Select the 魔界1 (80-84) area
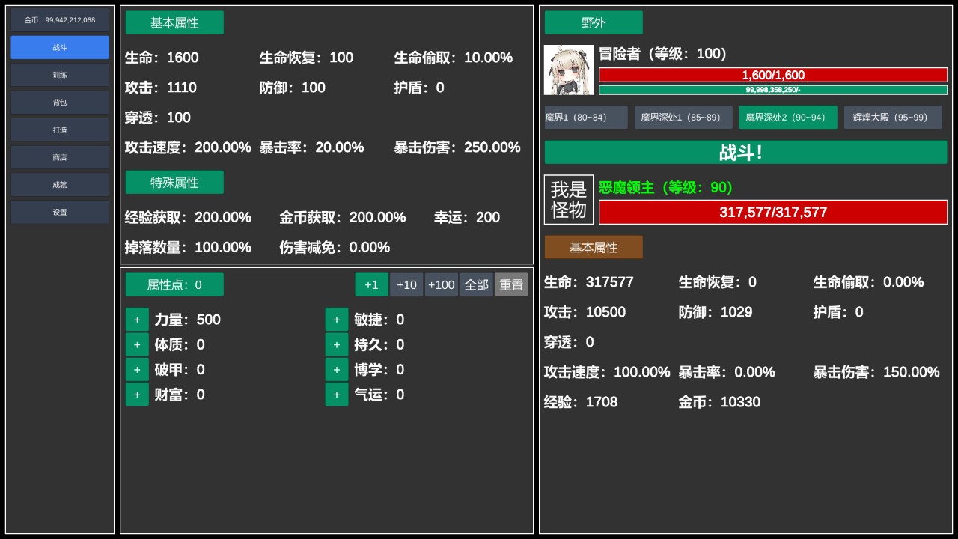958x539 pixels. (x=585, y=117)
